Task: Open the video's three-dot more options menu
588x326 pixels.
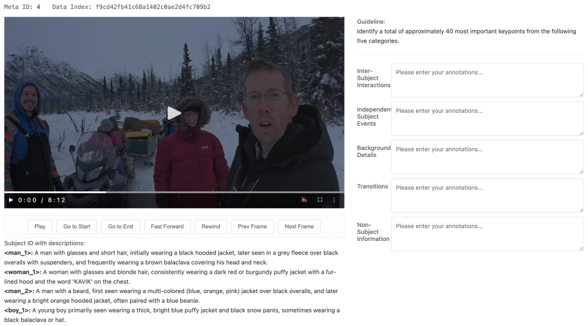Action: 334,200
